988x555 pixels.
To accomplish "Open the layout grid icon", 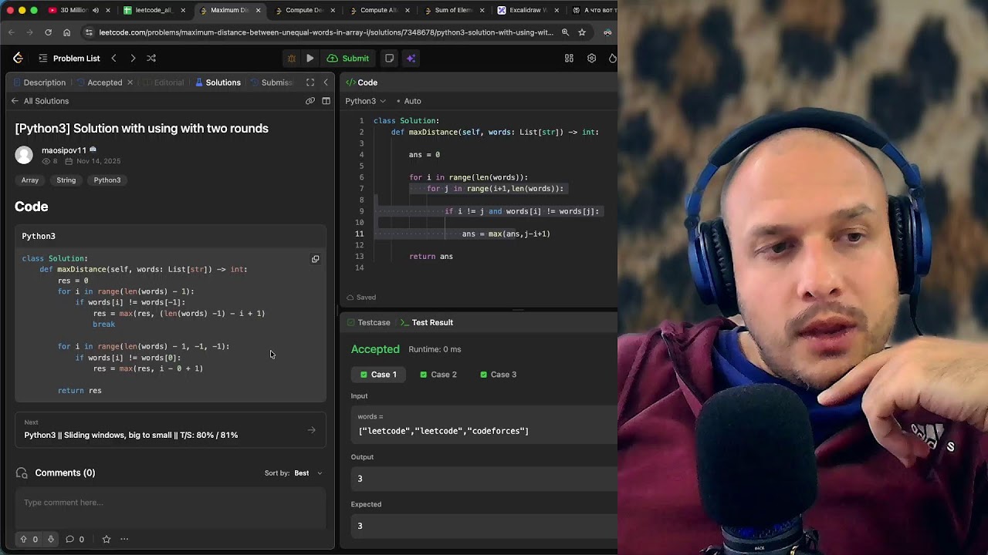I will (569, 58).
